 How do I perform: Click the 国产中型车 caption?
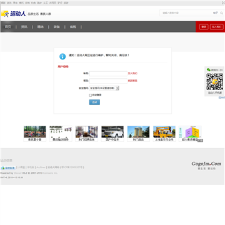(x=112, y=139)
